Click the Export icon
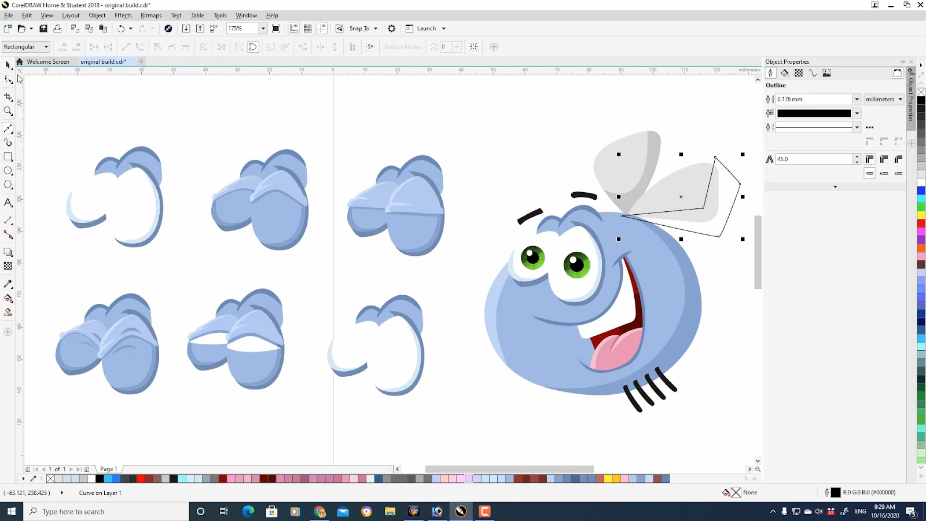The image size is (926, 521). pos(200,28)
